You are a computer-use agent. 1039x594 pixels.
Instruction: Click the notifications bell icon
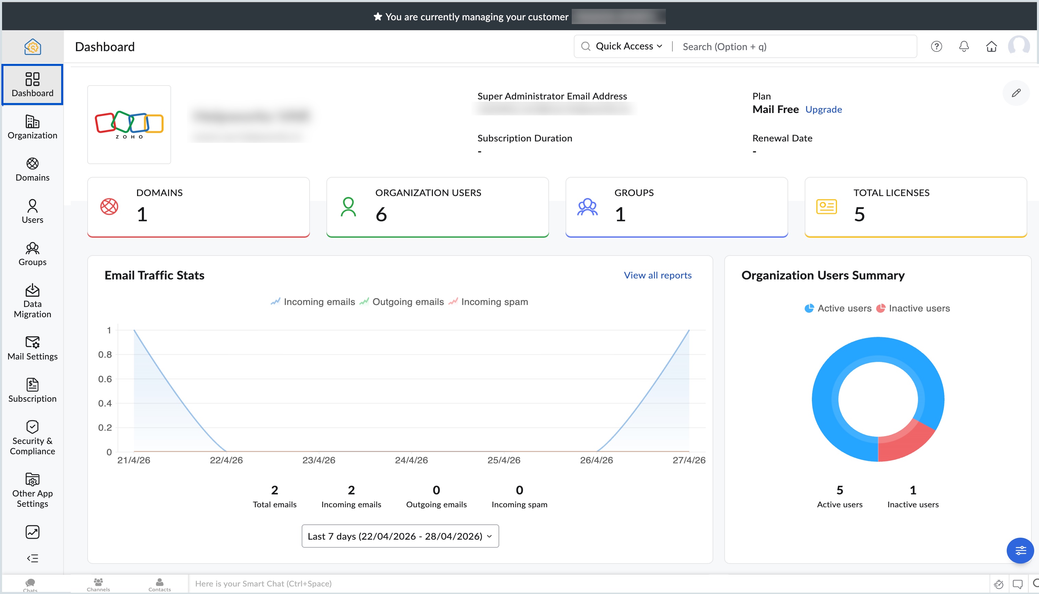coord(963,46)
